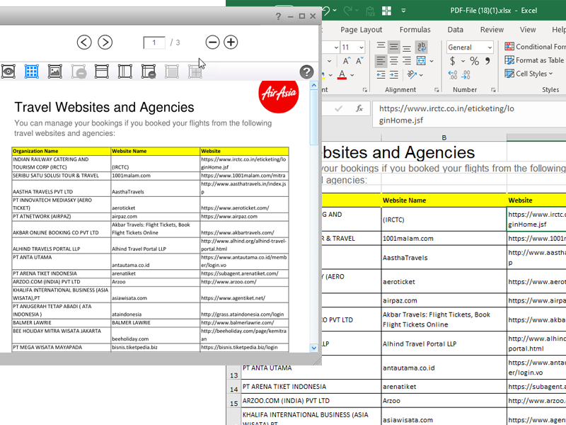Click Decrease Decimal icon
The width and height of the screenshot is (566, 425).
[466, 75]
